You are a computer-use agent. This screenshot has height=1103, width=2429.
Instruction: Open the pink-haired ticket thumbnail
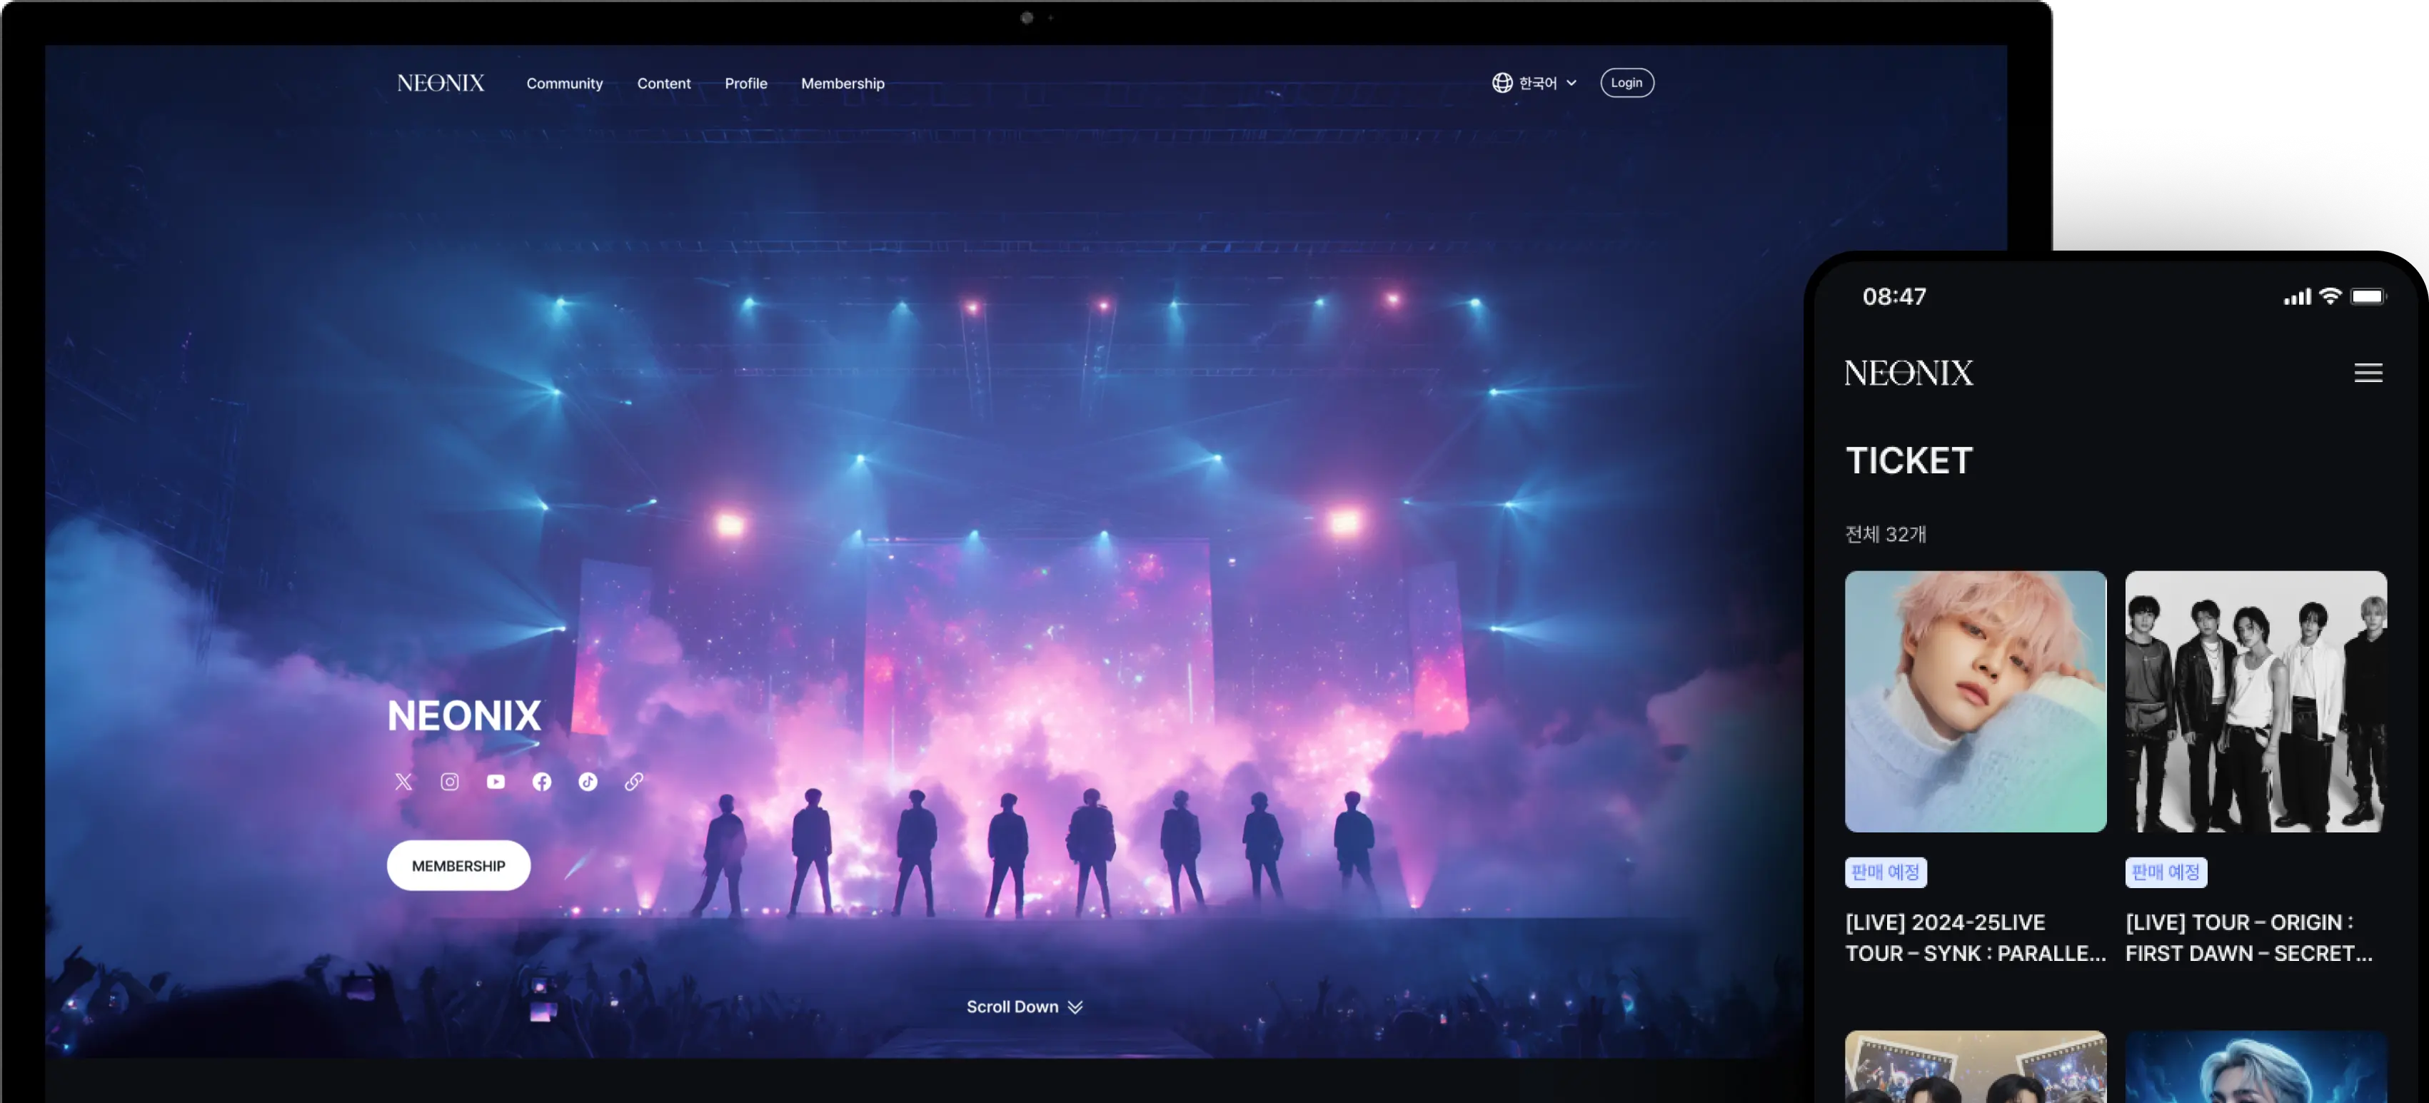[x=1976, y=701]
